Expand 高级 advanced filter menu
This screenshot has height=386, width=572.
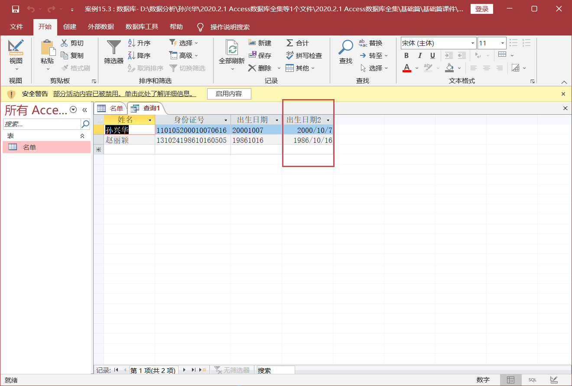183,55
